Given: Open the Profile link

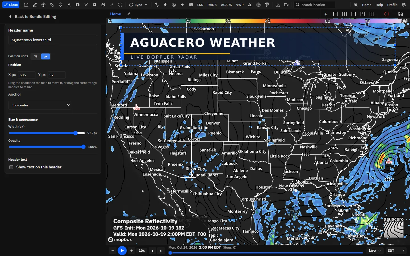Looking at the screenshot, I should [392, 5].
